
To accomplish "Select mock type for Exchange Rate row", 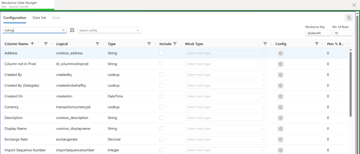I will pos(226,139).
